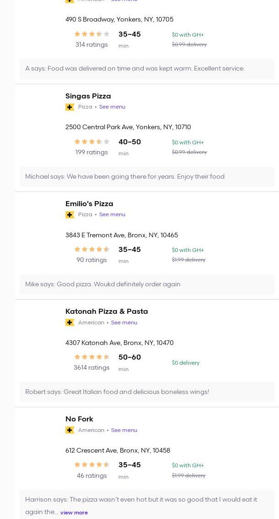Open See menu link for Emilio's Pizza
279x519 pixels.
(x=112, y=215)
